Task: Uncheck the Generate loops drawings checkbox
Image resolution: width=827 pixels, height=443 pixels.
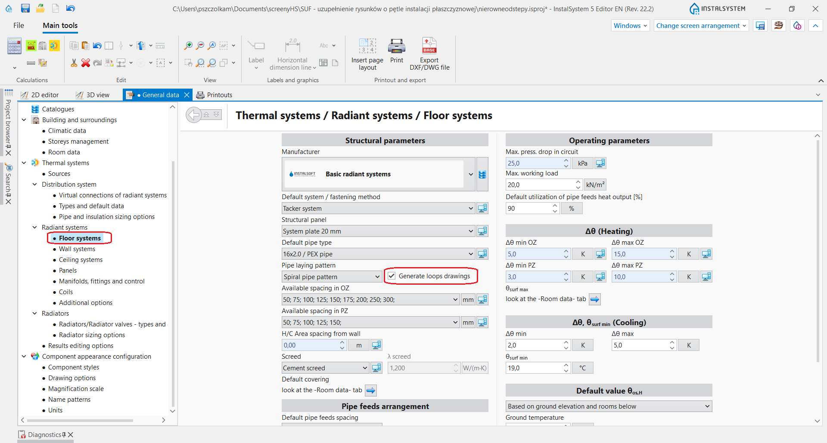Action: pos(392,276)
